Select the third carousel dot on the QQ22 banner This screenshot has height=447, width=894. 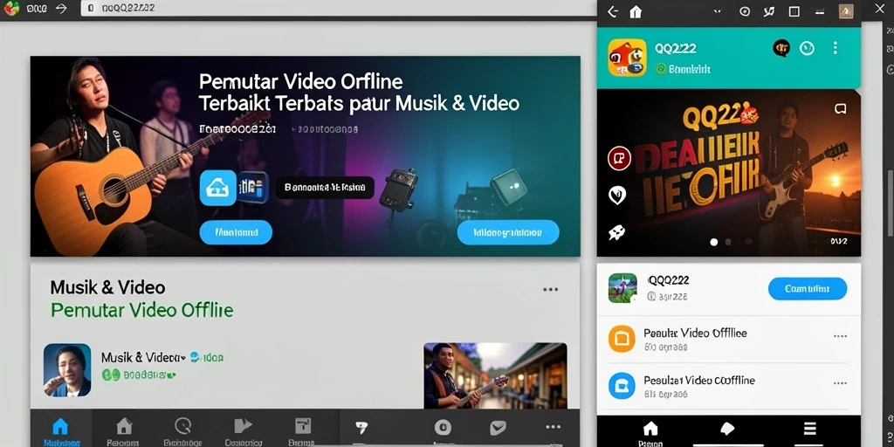tap(748, 242)
